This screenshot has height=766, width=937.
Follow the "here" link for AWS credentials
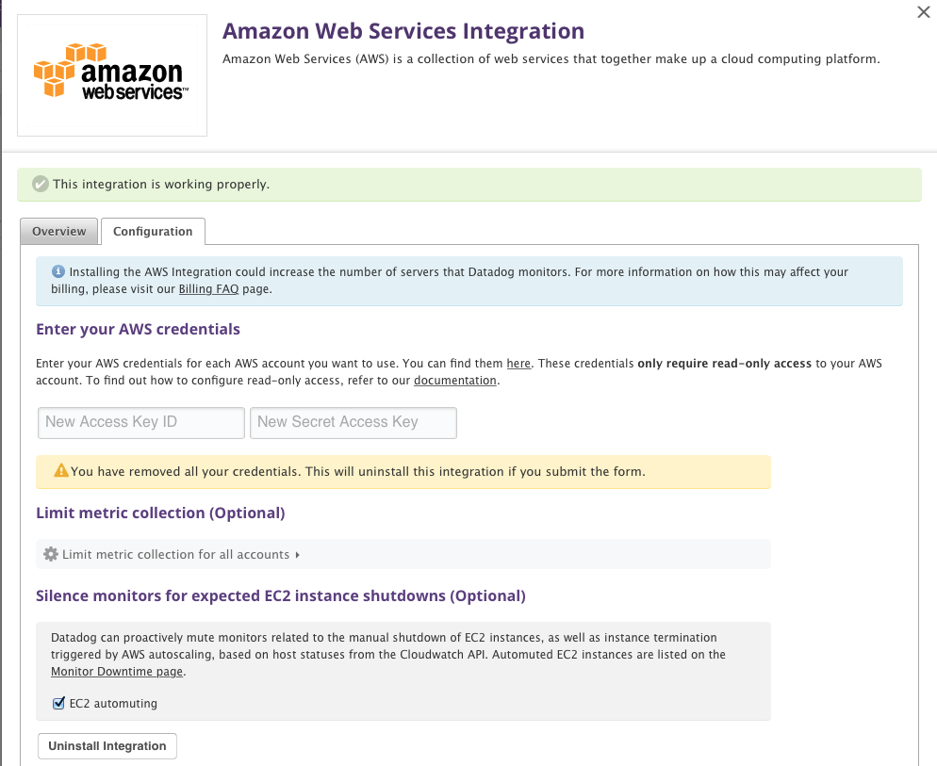click(x=518, y=363)
